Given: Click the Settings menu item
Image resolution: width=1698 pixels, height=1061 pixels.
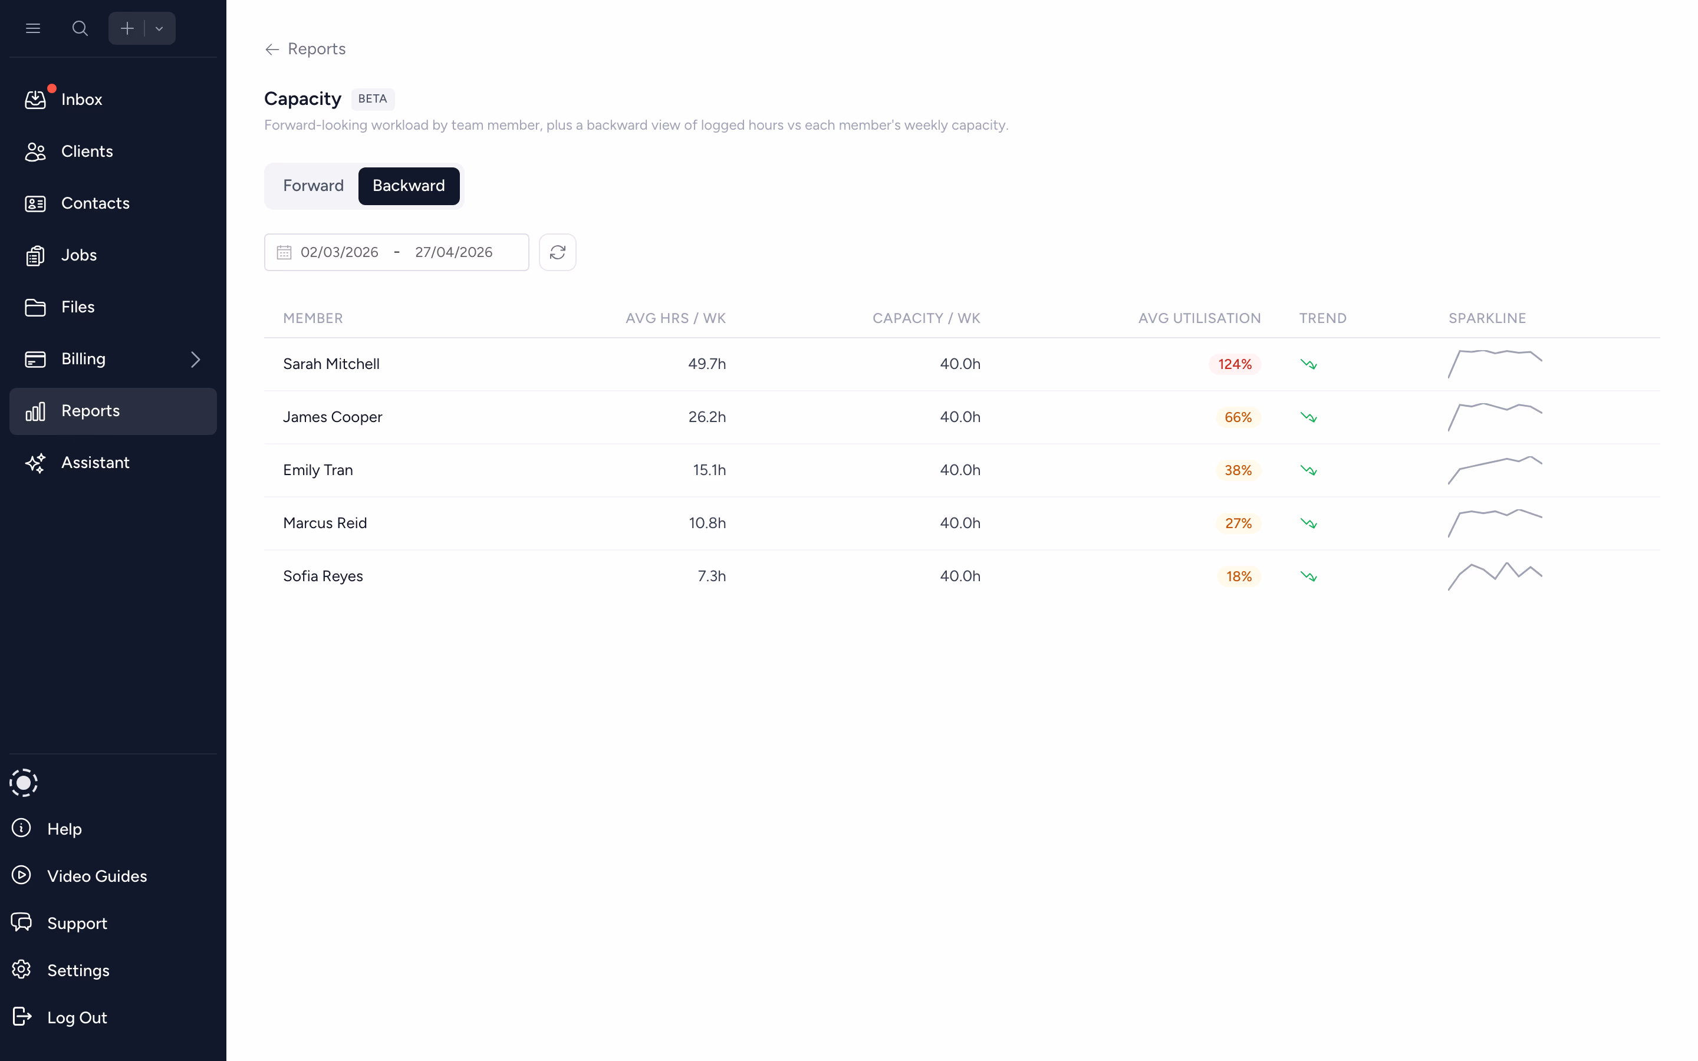Looking at the screenshot, I should tap(78, 970).
